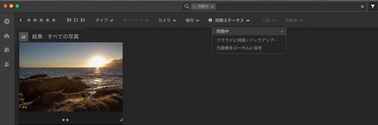Toggle the funnel filter icon

point(372,7)
